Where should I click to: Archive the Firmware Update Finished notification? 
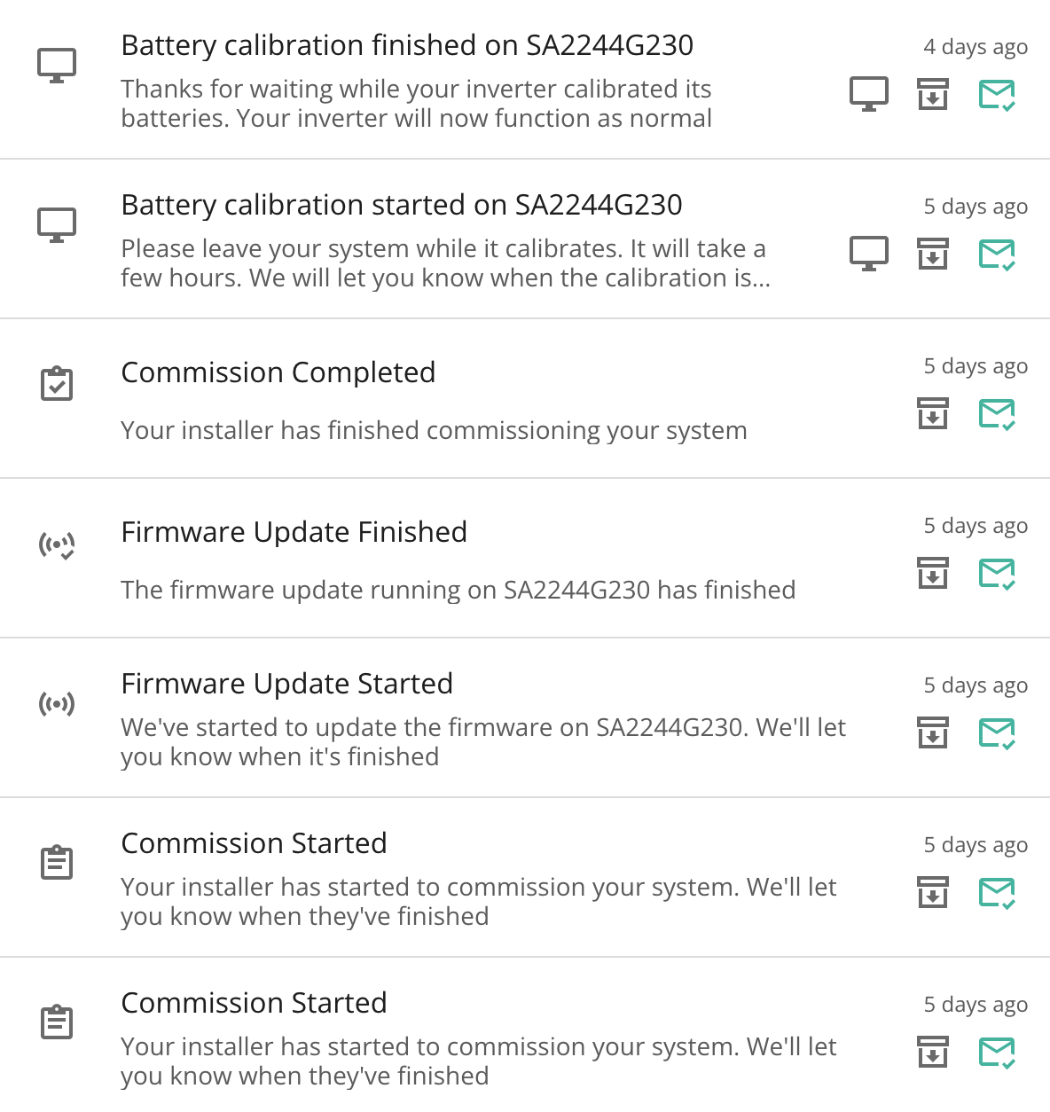[x=932, y=573]
